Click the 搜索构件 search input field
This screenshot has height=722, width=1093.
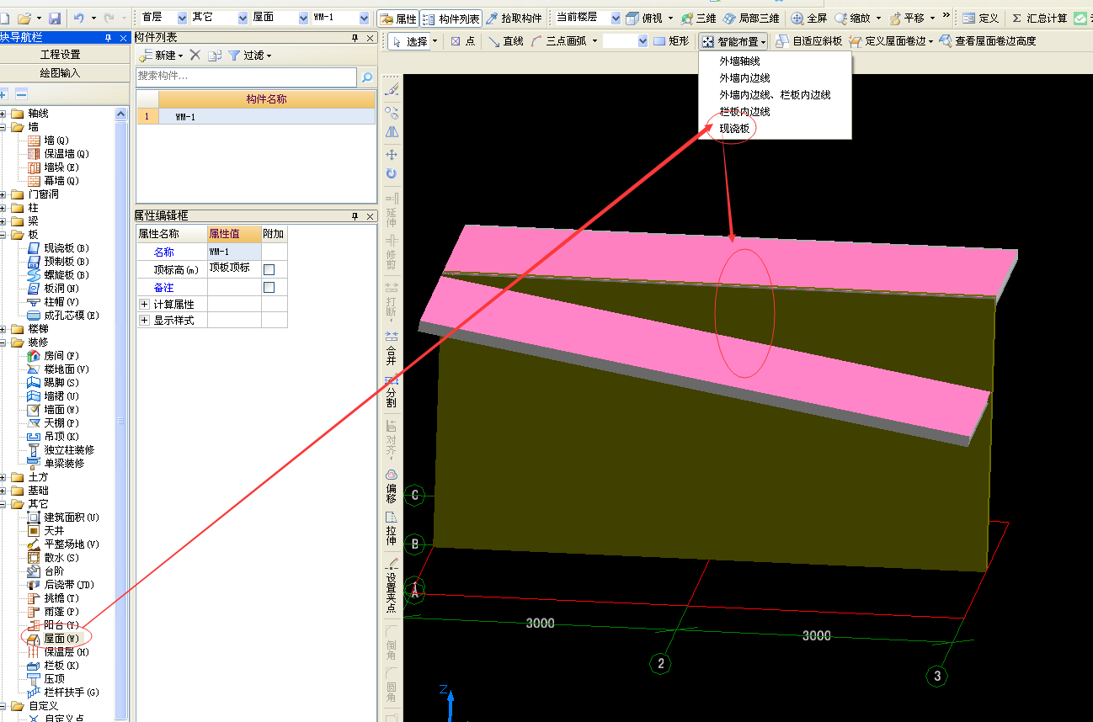coord(246,77)
